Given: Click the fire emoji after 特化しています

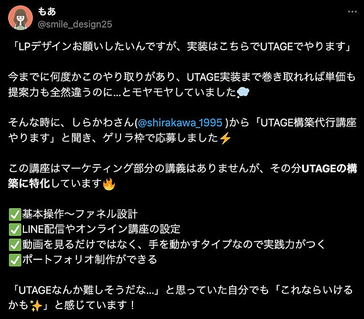Looking at the screenshot, I should (x=109, y=184).
